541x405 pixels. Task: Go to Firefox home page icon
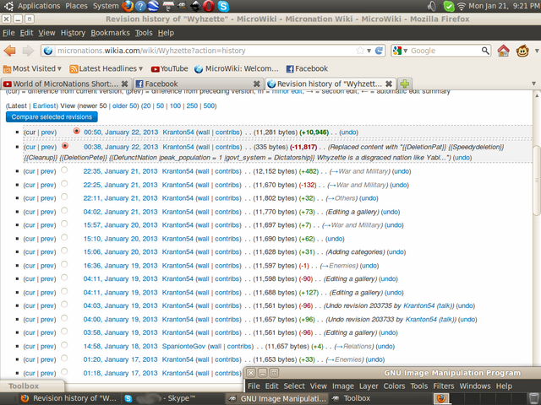tap(504, 51)
